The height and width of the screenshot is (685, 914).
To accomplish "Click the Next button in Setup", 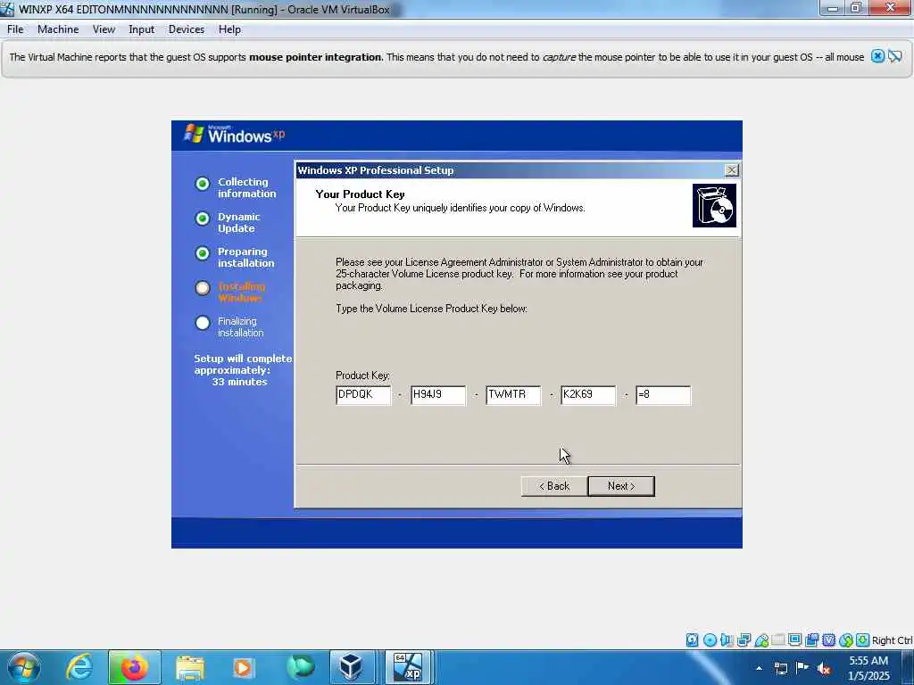I will click(621, 486).
